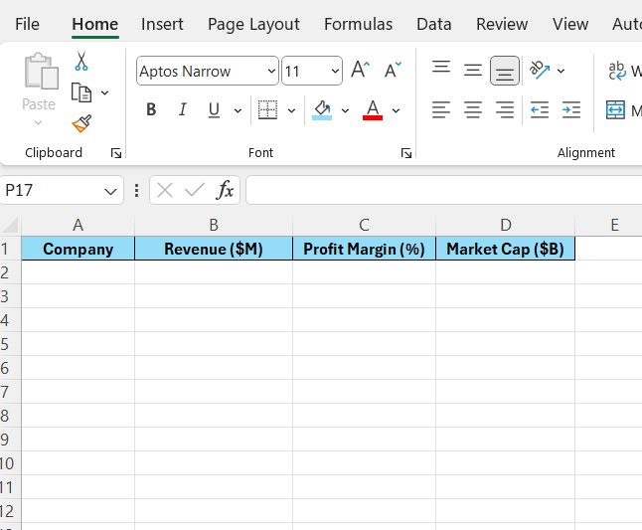
Task: Decrease indent of cell contents
Action: click(540, 109)
